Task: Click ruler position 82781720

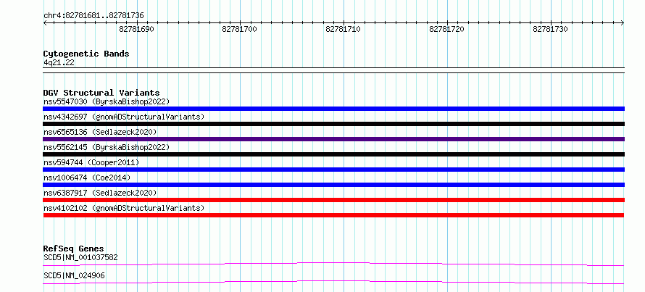Action: point(446,29)
